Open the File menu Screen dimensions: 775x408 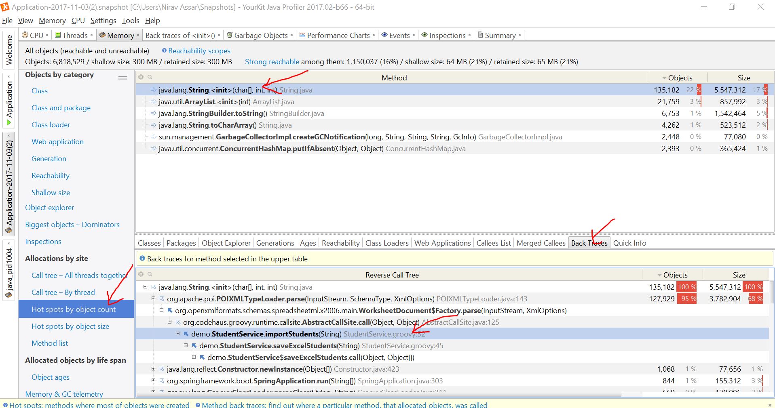7,20
